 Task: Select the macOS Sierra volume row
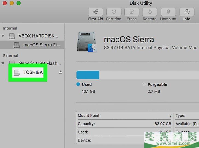click(32, 45)
